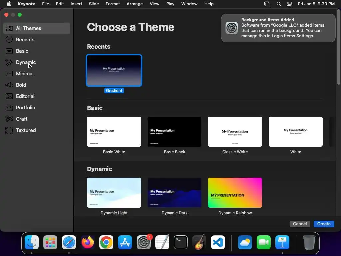The width and height of the screenshot is (341, 256).
Task: Open Spotlight search in the menu bar
Action: 279,4
